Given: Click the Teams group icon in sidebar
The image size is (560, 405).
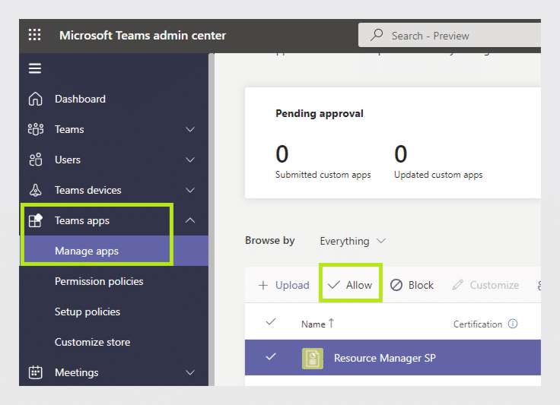Looking at the screenshot, I should 35,129.
